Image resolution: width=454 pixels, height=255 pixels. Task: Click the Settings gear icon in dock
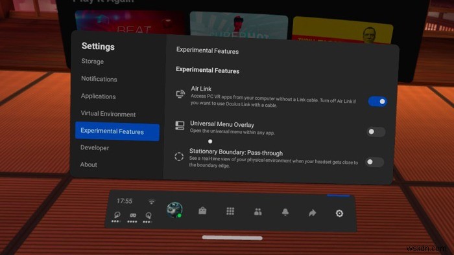point(339,214)
